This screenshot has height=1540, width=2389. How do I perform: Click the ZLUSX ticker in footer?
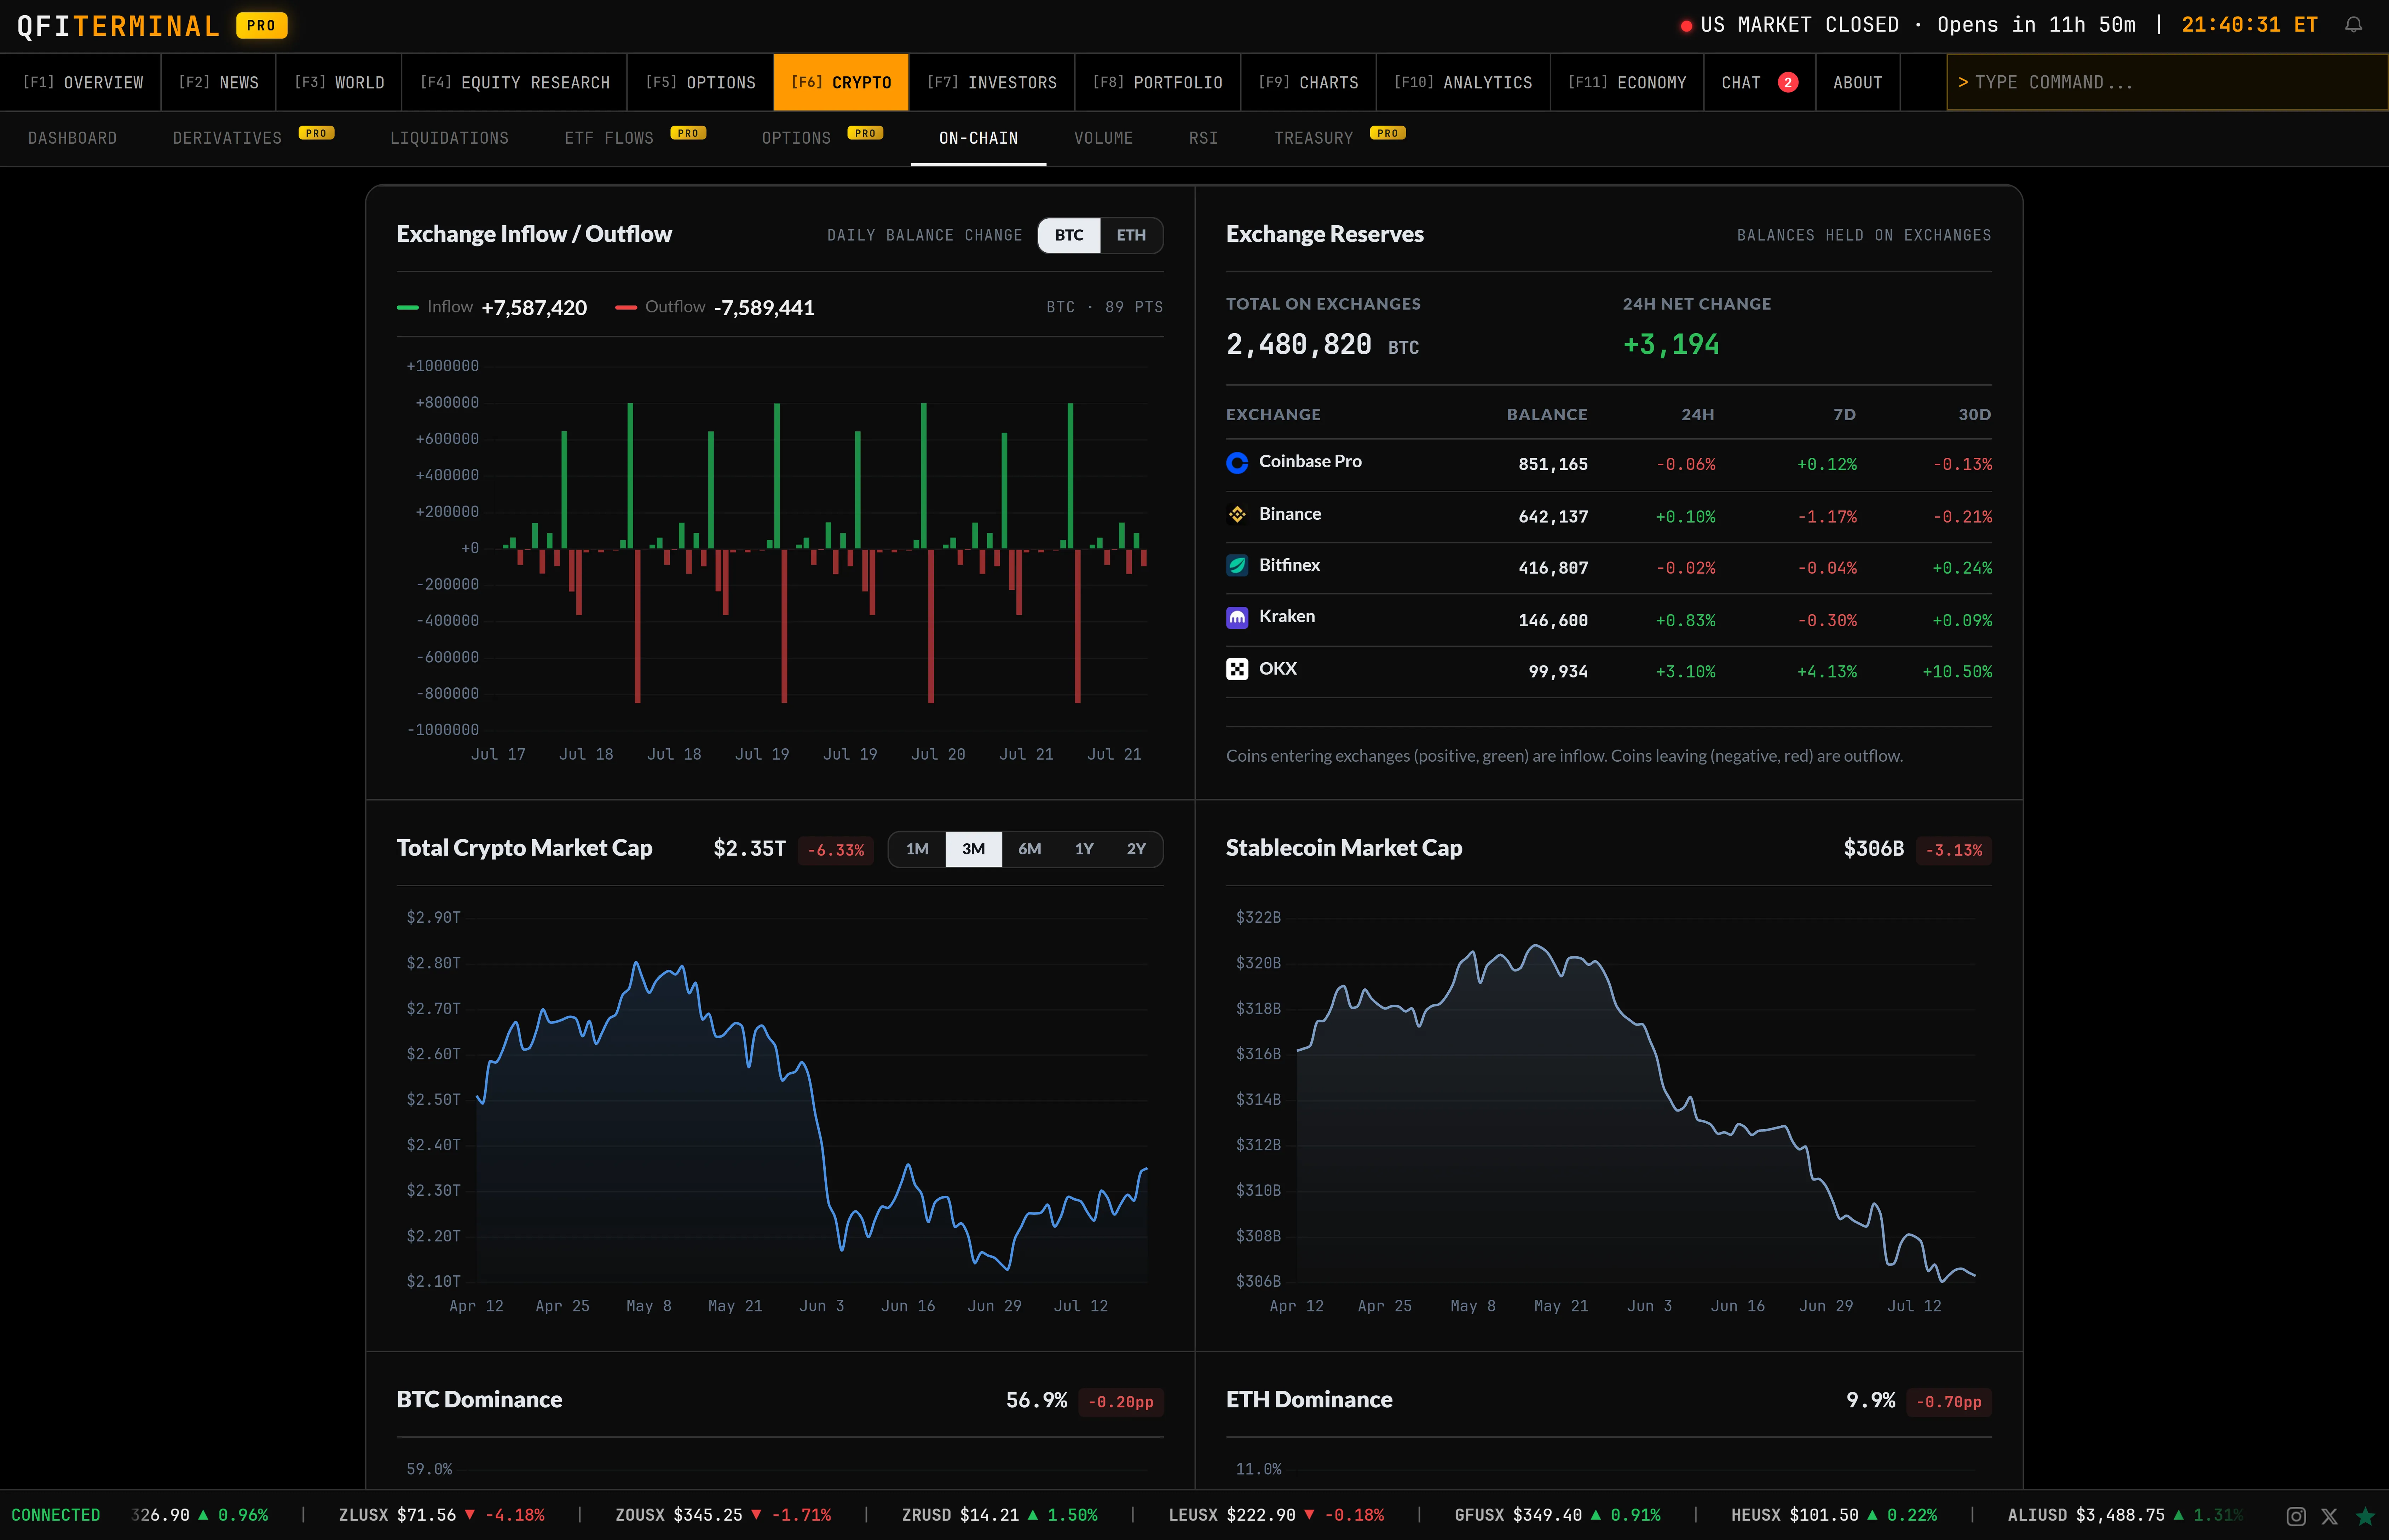pyautogui.click(x=441, y=1515)
